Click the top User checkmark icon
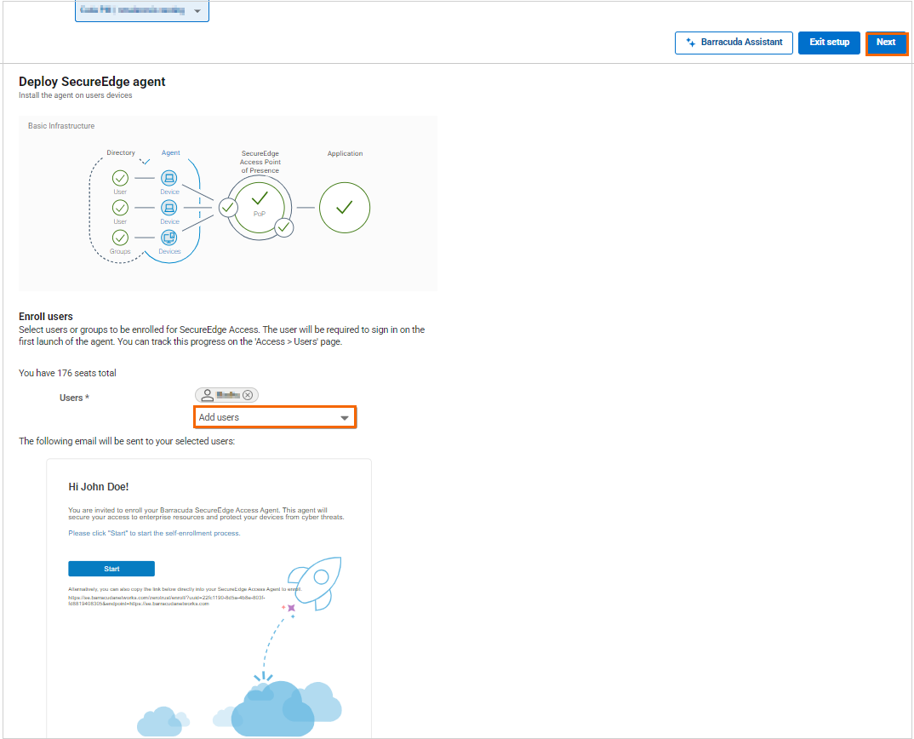The height and width of the screenshot is (739, 914). (120, 178)
